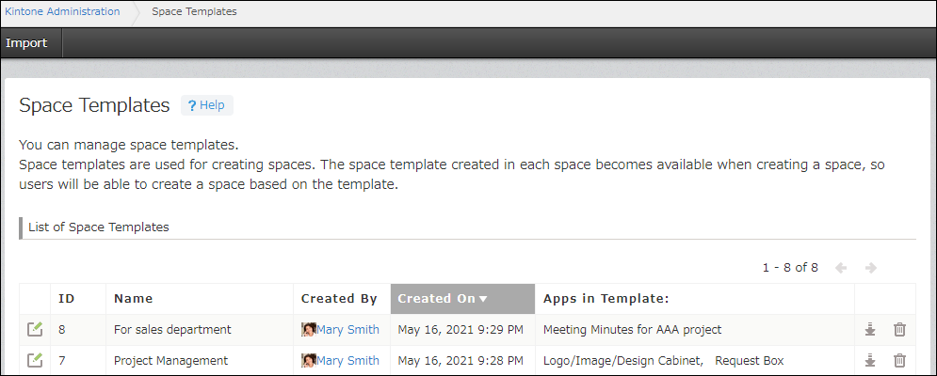
Task: Edit the 'For sales department' template
Action: point(35,329)
